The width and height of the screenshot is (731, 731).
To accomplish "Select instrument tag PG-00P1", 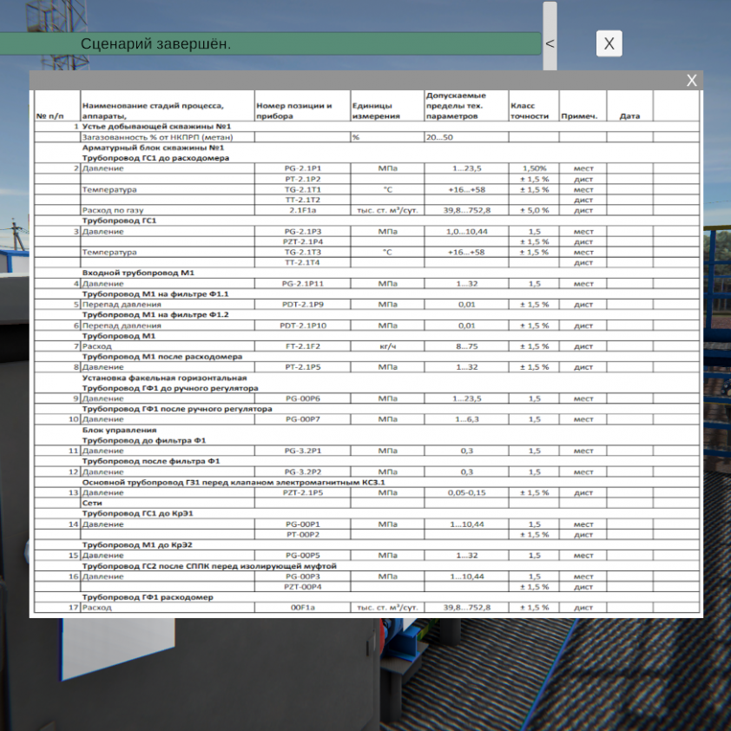I will click(303, 524).
